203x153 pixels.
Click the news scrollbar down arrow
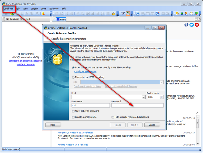[198, 144]
